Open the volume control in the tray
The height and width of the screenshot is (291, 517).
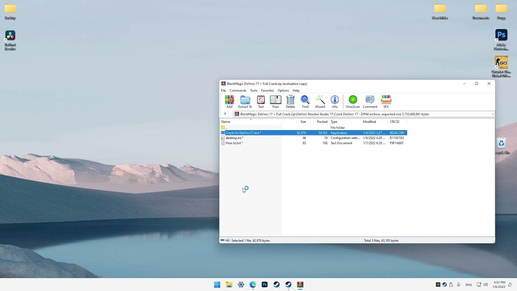(x=485, y=285)
